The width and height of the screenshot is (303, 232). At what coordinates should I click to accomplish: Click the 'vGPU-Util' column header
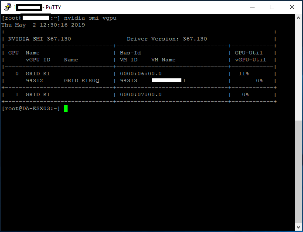coord(250,60)
